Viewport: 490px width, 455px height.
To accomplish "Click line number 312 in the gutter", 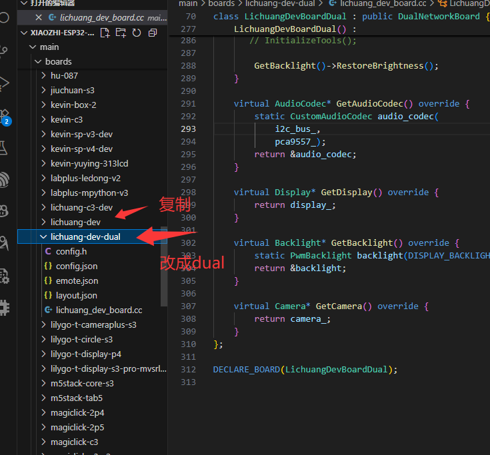I will (x=189, y=369).
